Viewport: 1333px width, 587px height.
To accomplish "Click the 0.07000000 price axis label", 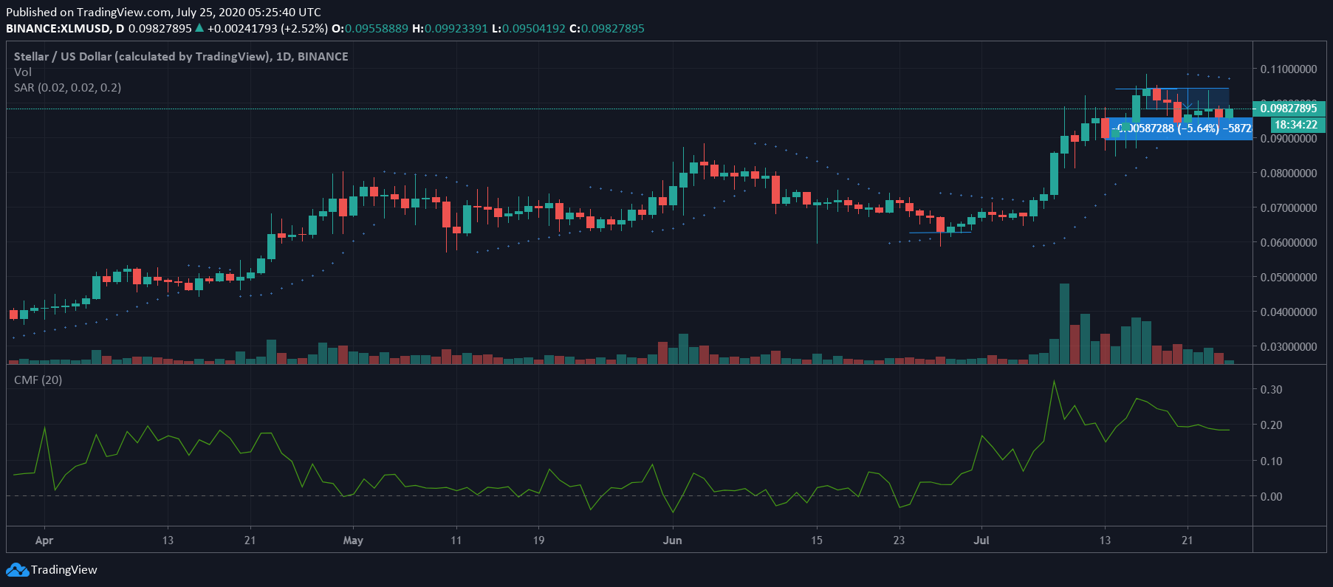I will point(1289,208).
